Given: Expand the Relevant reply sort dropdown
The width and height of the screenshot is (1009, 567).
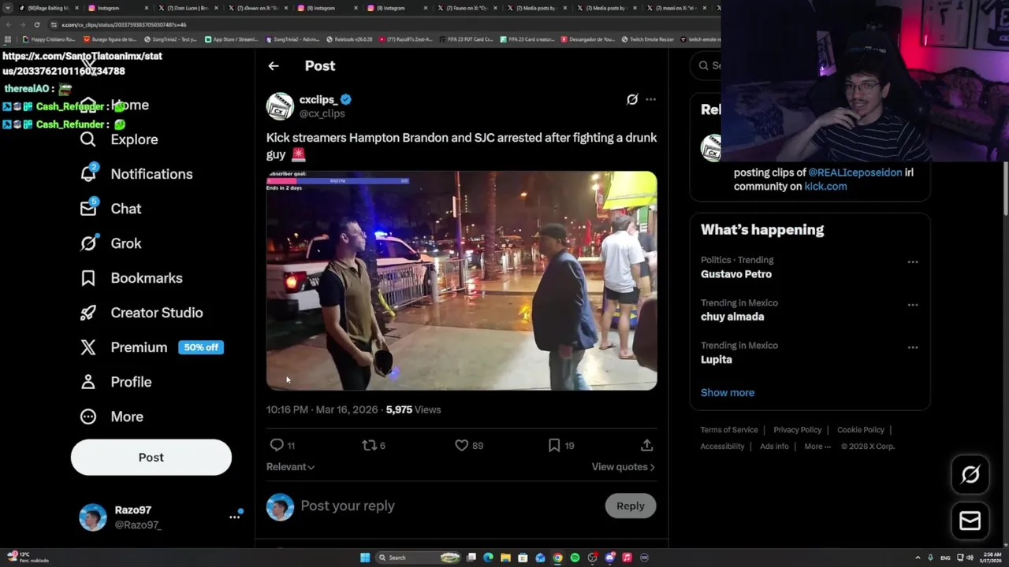Looking at the screenshot, I should [x=290, y=467].
